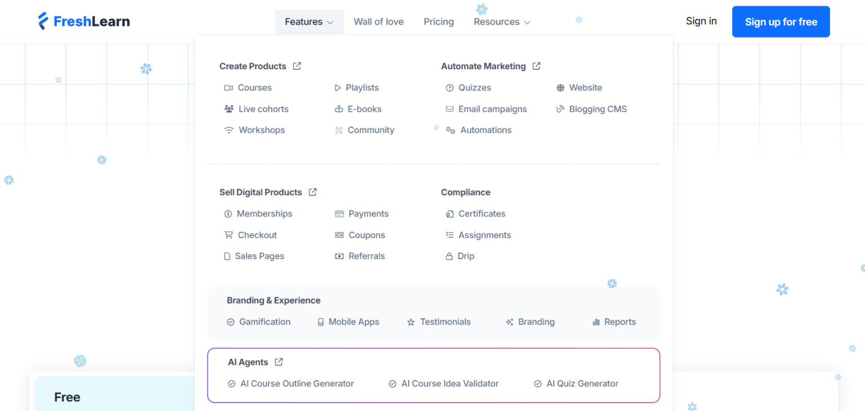
Task: Open the Wall of love page
Action: tap(378, 21)
